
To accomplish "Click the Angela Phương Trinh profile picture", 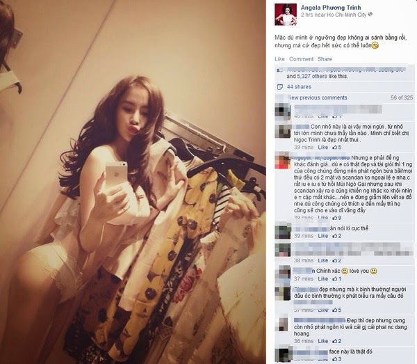I will (286, 15).
